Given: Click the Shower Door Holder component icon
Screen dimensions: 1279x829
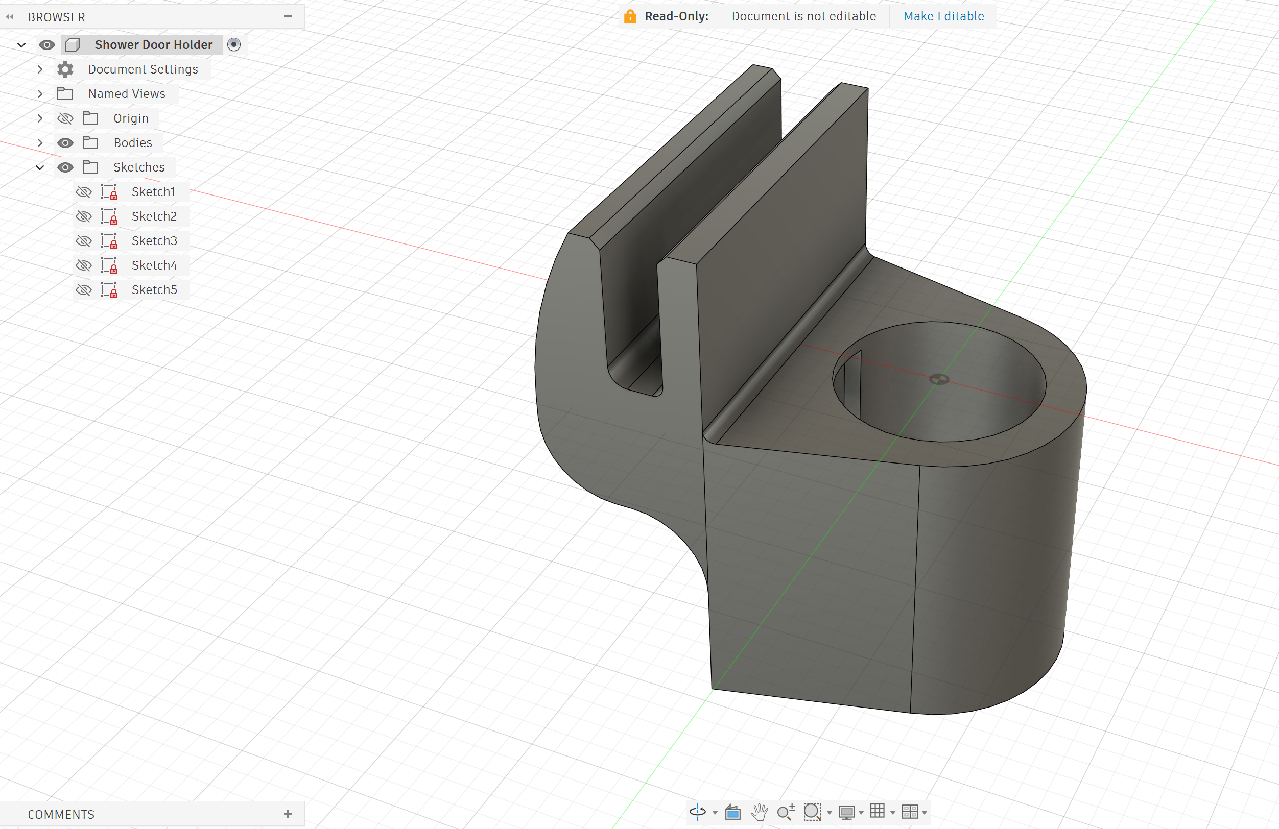Looking at the screenshot, I should coord(73,44).
